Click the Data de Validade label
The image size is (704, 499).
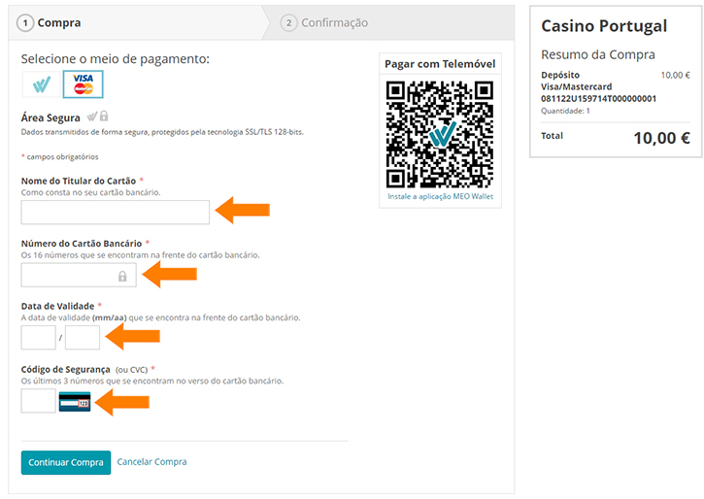click(x=57, y=307)
